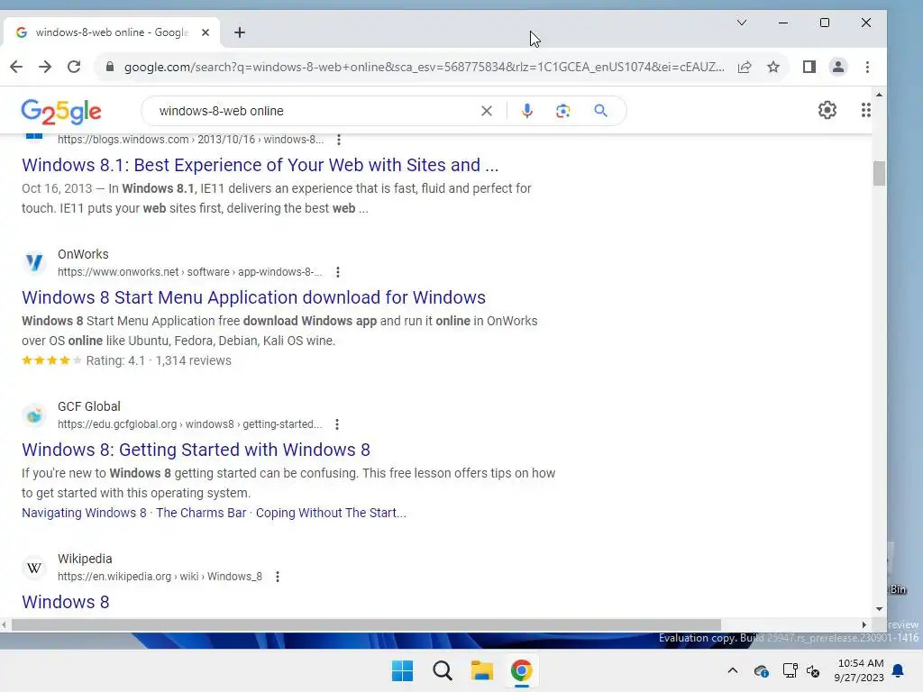This screenshot has height=692, width=923.
Task: Open the Chrome profile avatar
Action: (x=837, y=67)
